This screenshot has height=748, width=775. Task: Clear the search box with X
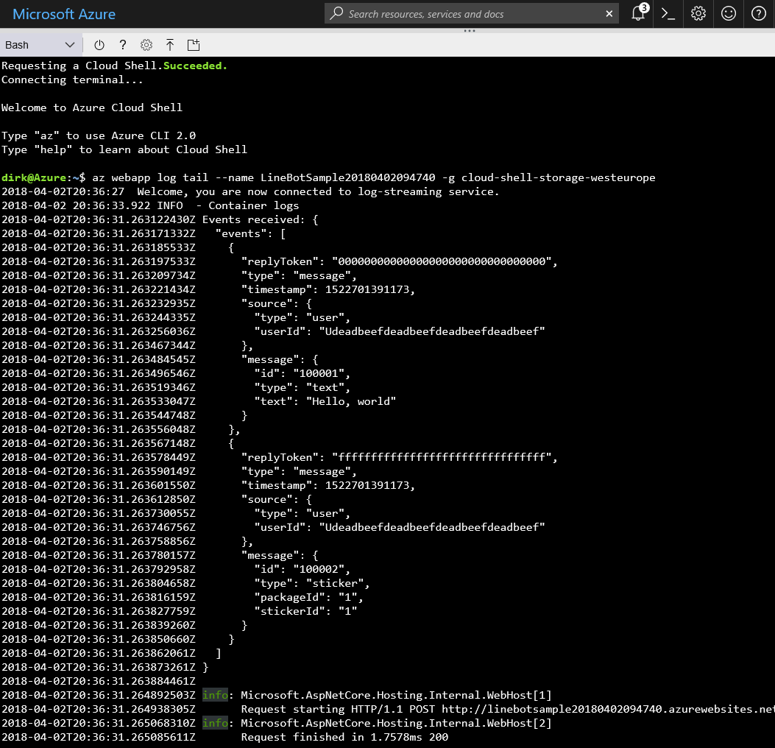pyautogui.click(x=609, y=14)
